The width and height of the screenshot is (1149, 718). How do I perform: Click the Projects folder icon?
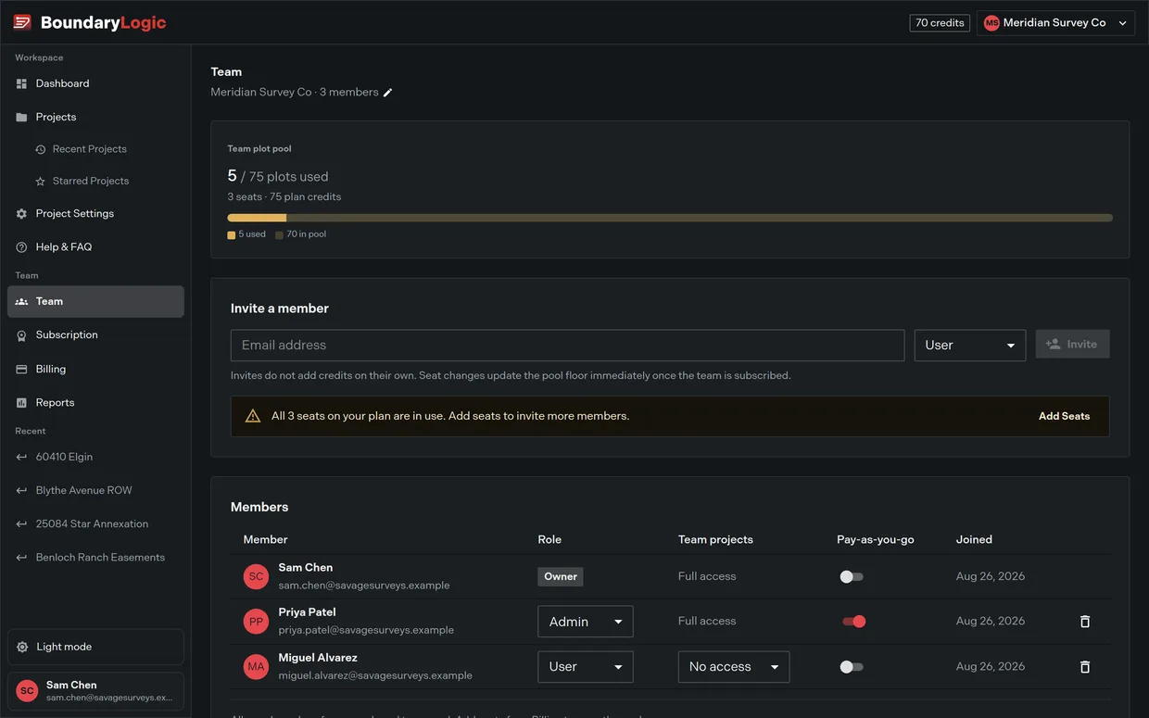(21, 118)
